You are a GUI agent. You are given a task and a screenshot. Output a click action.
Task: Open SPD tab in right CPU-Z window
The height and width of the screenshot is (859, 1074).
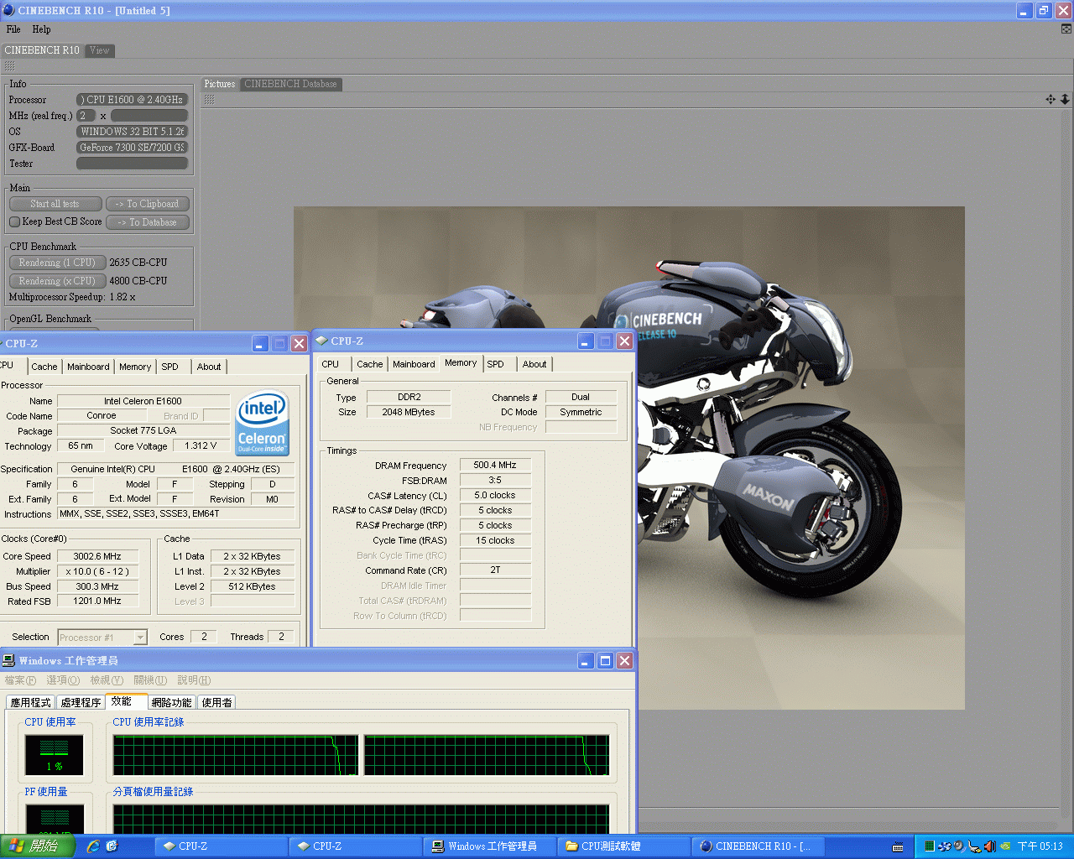(x=496, y=364)
